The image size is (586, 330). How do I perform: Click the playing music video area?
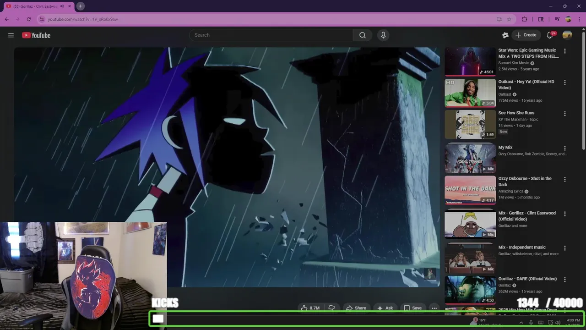[227, 167]
